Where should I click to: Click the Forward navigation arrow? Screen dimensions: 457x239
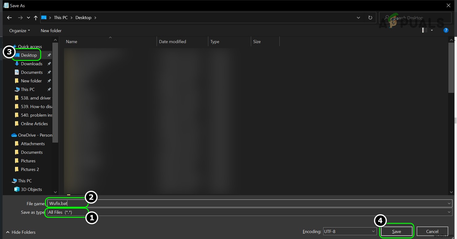[x=20, y=18]
